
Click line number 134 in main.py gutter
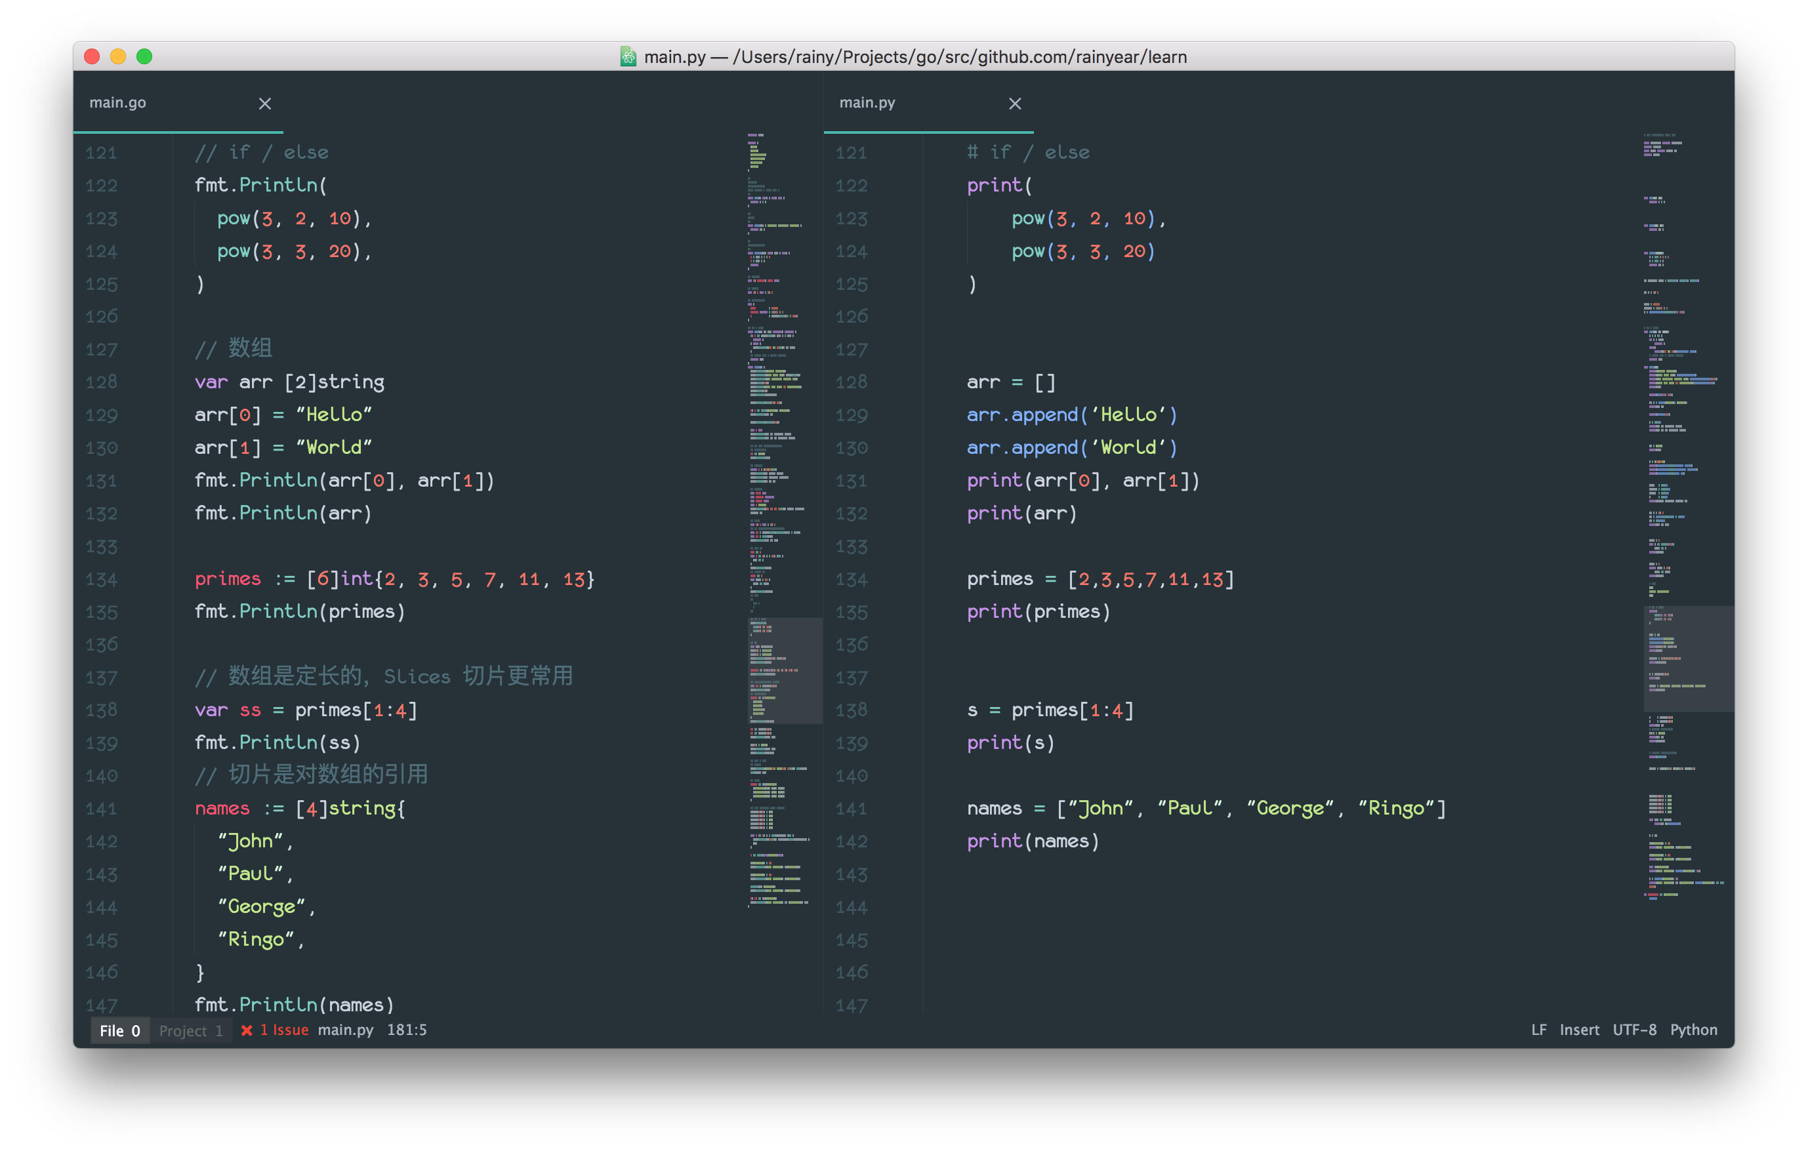[852, 578]
